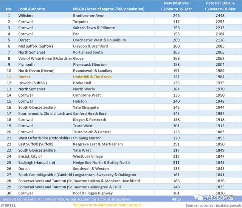Select the yellow row number 11
The height and width of the screenshot is (208, 242).
(x=9, y=77)
